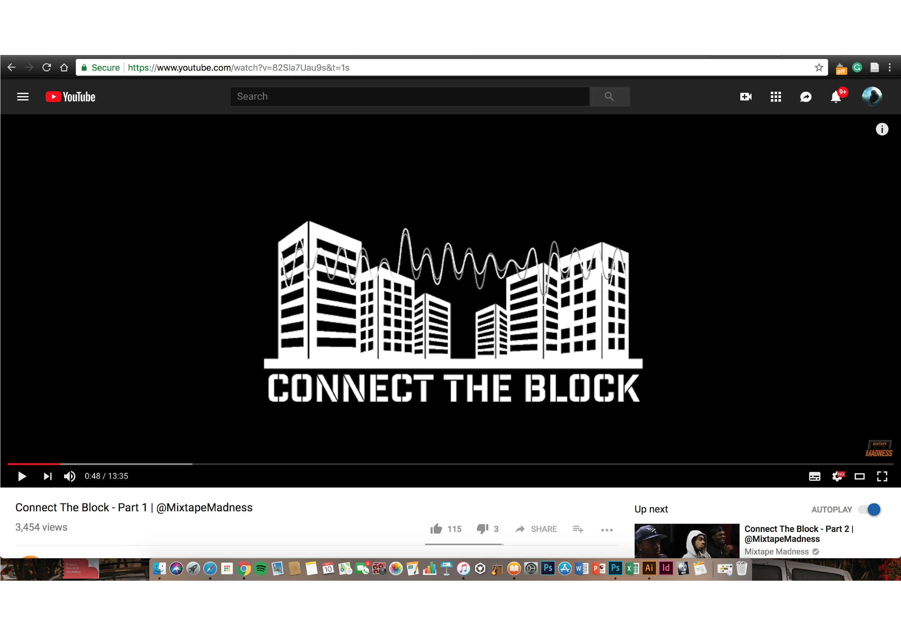Open Spotify from the dock

click(x=261, y=569)
